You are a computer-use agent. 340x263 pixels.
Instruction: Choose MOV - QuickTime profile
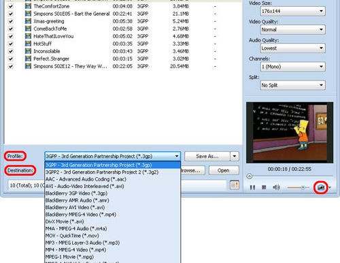click(x=113, y=236)
